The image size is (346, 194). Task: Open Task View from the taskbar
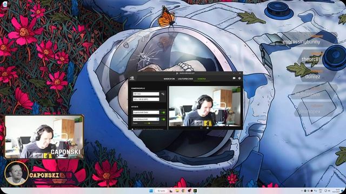(x=171, y=191)
